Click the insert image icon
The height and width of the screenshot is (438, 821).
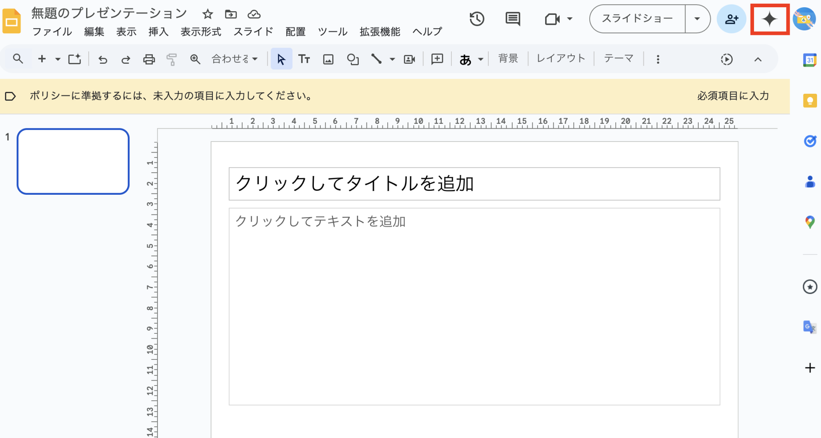pos(328,59)
